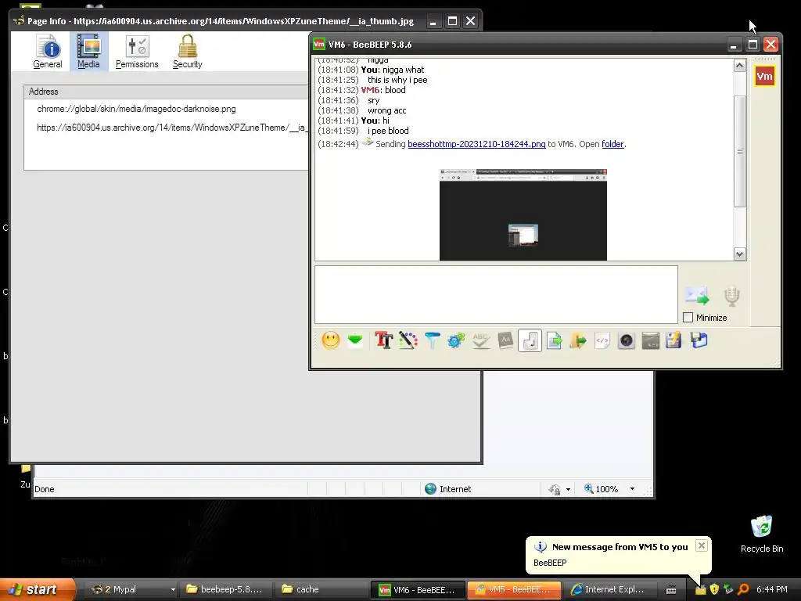Switch to Internet Explorer taskbar button
This screenshot has width=801, height=601.
(x=609, y=589)
